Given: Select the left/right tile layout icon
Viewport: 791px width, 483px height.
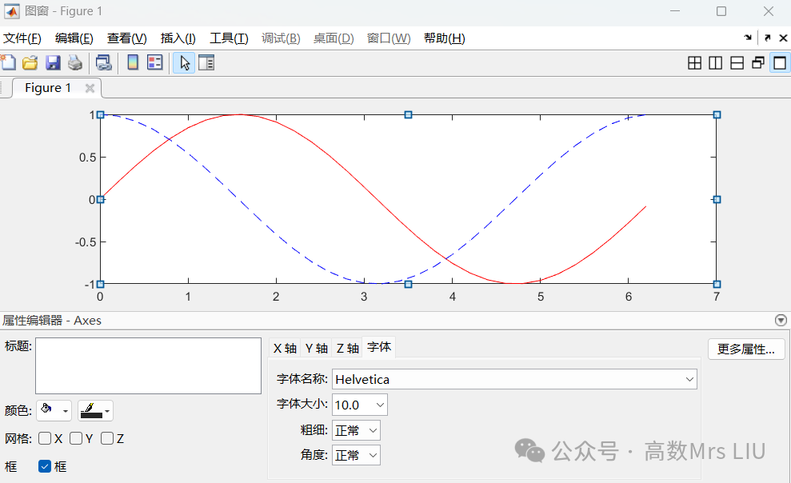Looking at the screenshot, I should coord(715,63).
